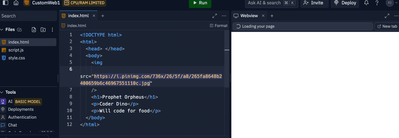Click the new file icon in Files
This screenshot has height=138, width=399.
click(x=34, y=30)
